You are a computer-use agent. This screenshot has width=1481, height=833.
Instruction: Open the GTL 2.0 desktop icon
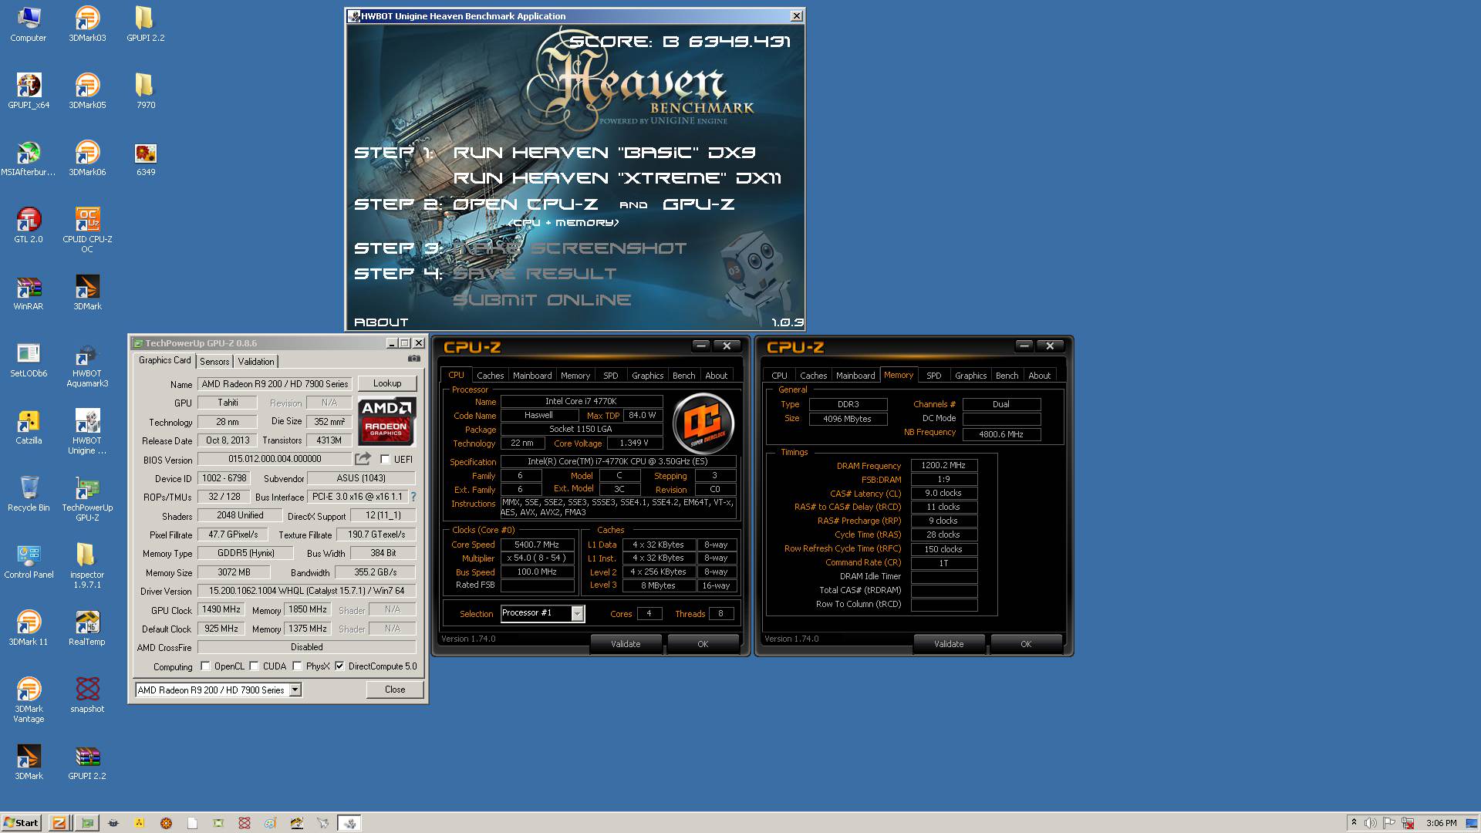[29, 225]
